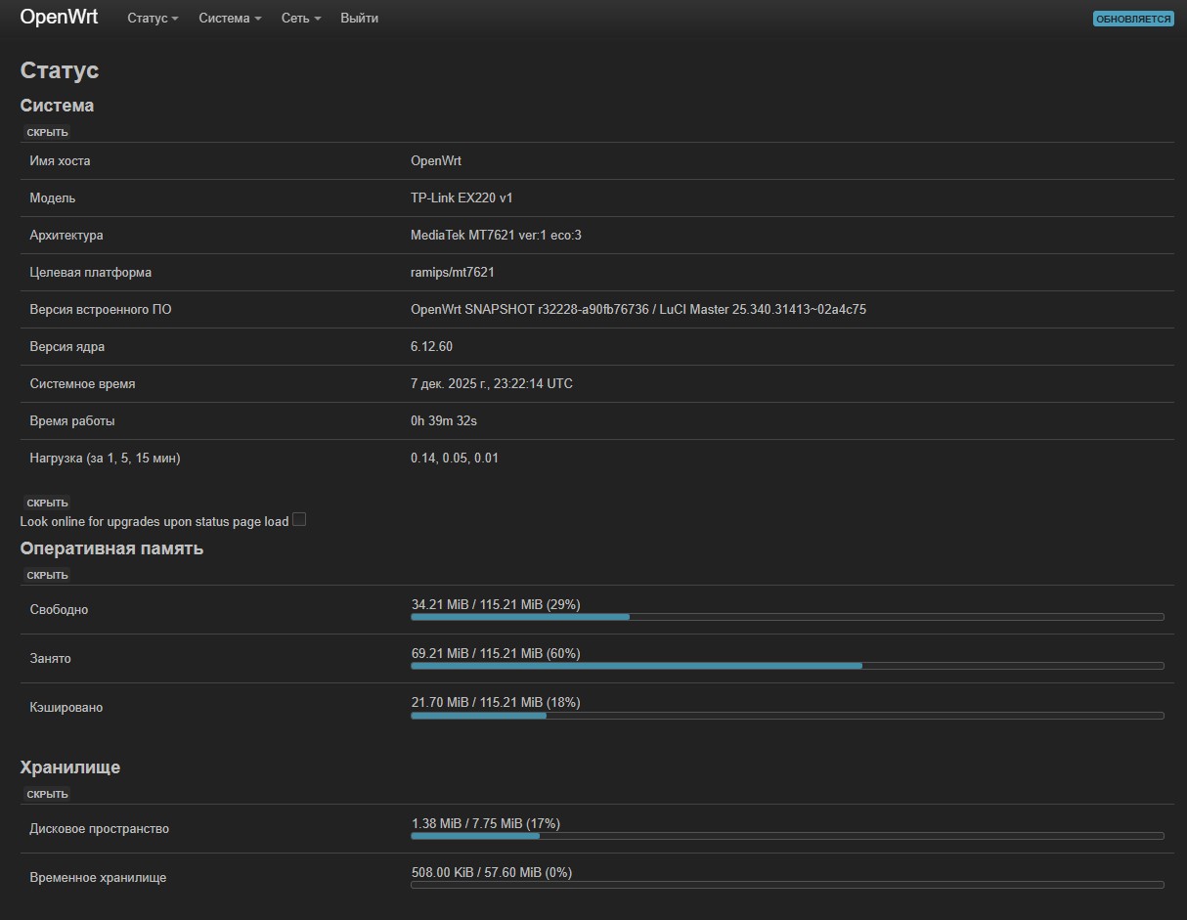Hide the Оперативная память section
Viewport: 1187px width, 920px height.
coord(47,575)
